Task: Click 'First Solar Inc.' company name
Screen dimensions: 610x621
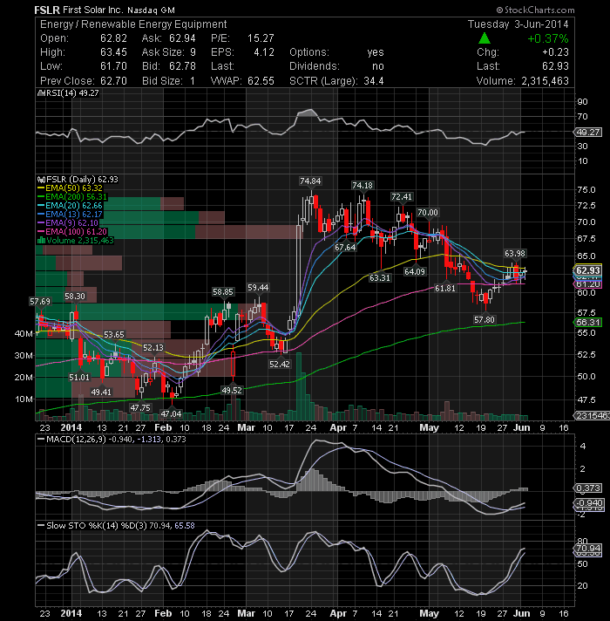Action: coord(93,10)
